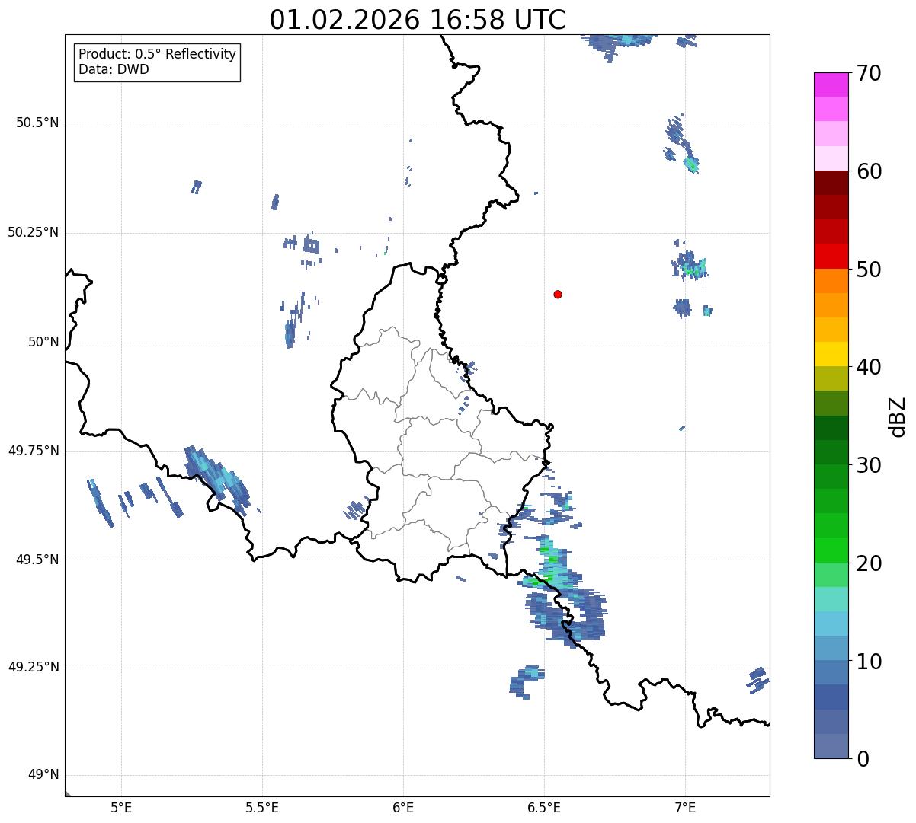
Task: Click the magenta swatch at colorbar top
Action: click(831, 85)
